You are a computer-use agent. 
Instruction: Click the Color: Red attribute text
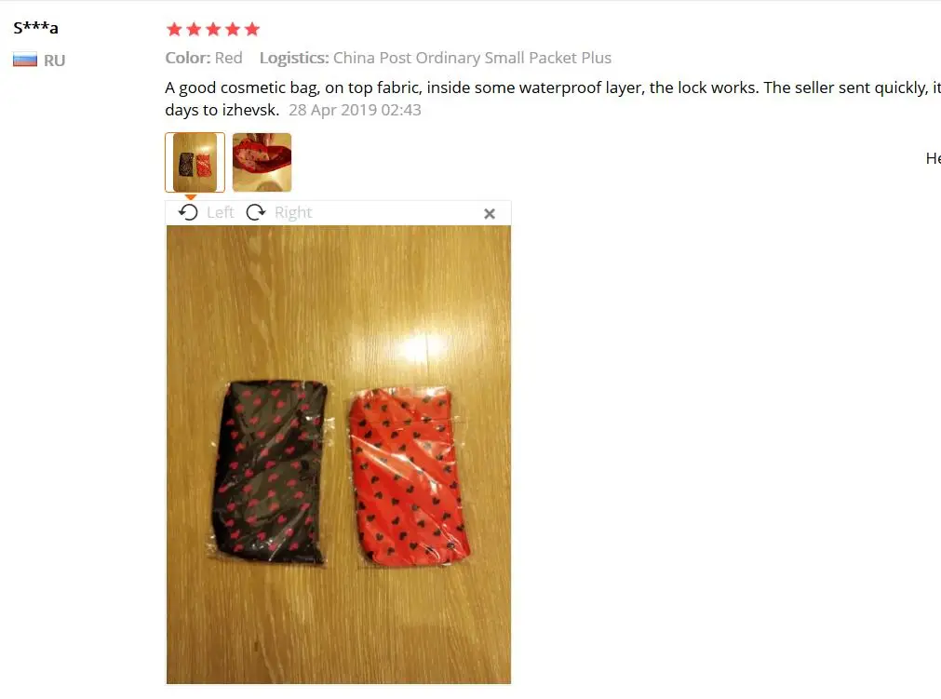coord(204,59)
